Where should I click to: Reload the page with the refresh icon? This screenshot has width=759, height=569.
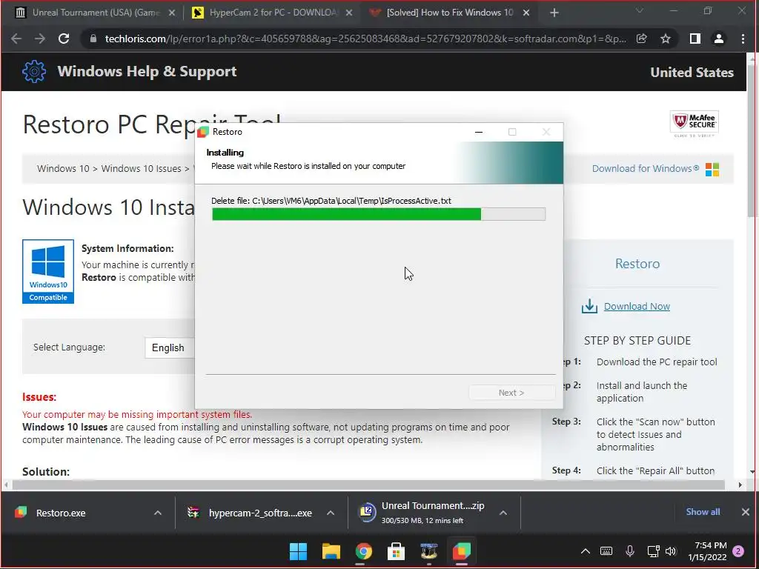click(x=64, y=39)
